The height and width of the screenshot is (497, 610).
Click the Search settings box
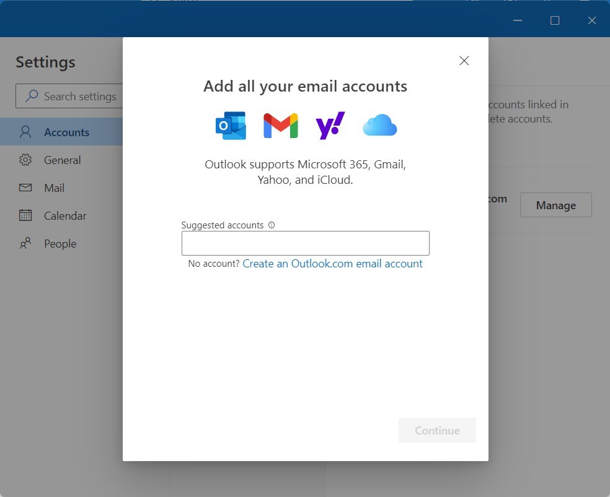coord(69,96)
